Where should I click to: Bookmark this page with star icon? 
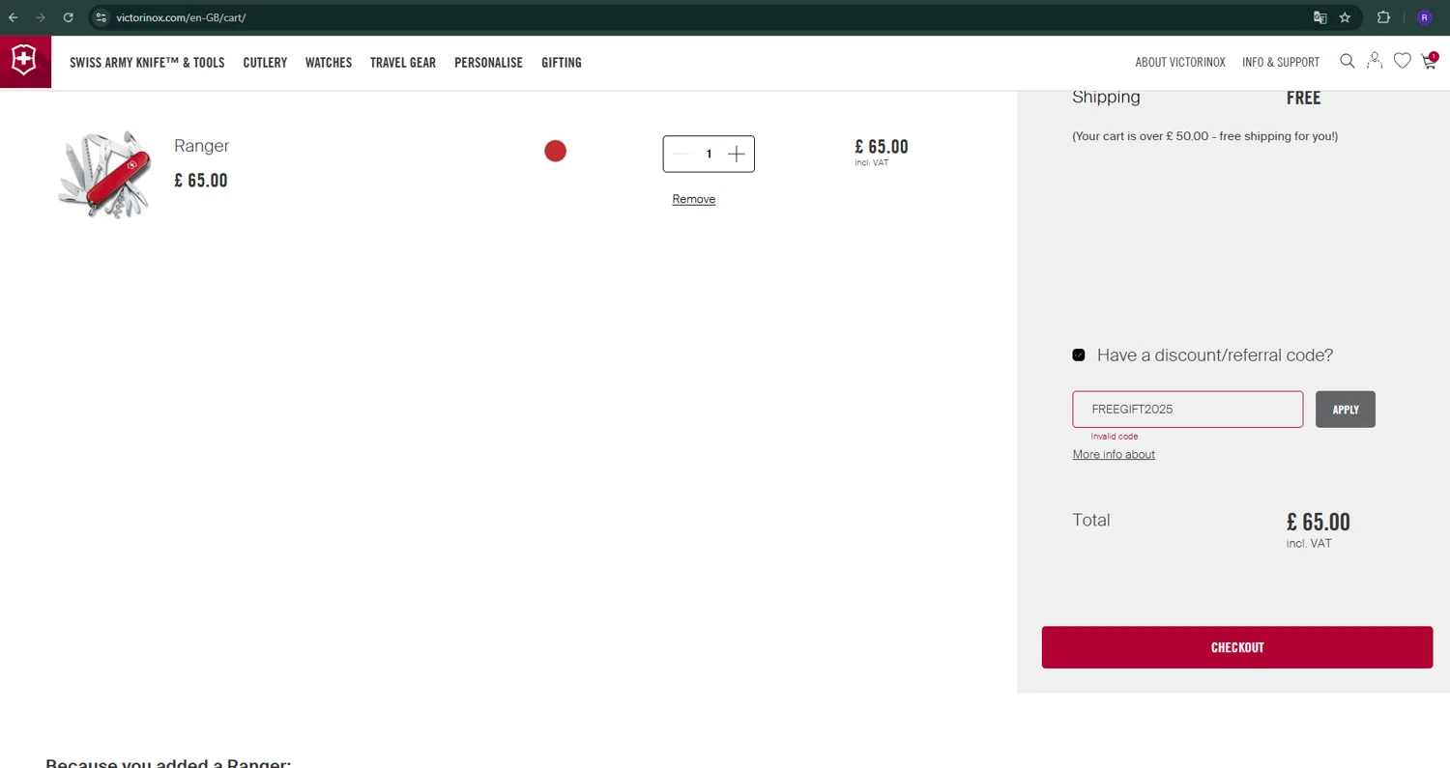1345,17
